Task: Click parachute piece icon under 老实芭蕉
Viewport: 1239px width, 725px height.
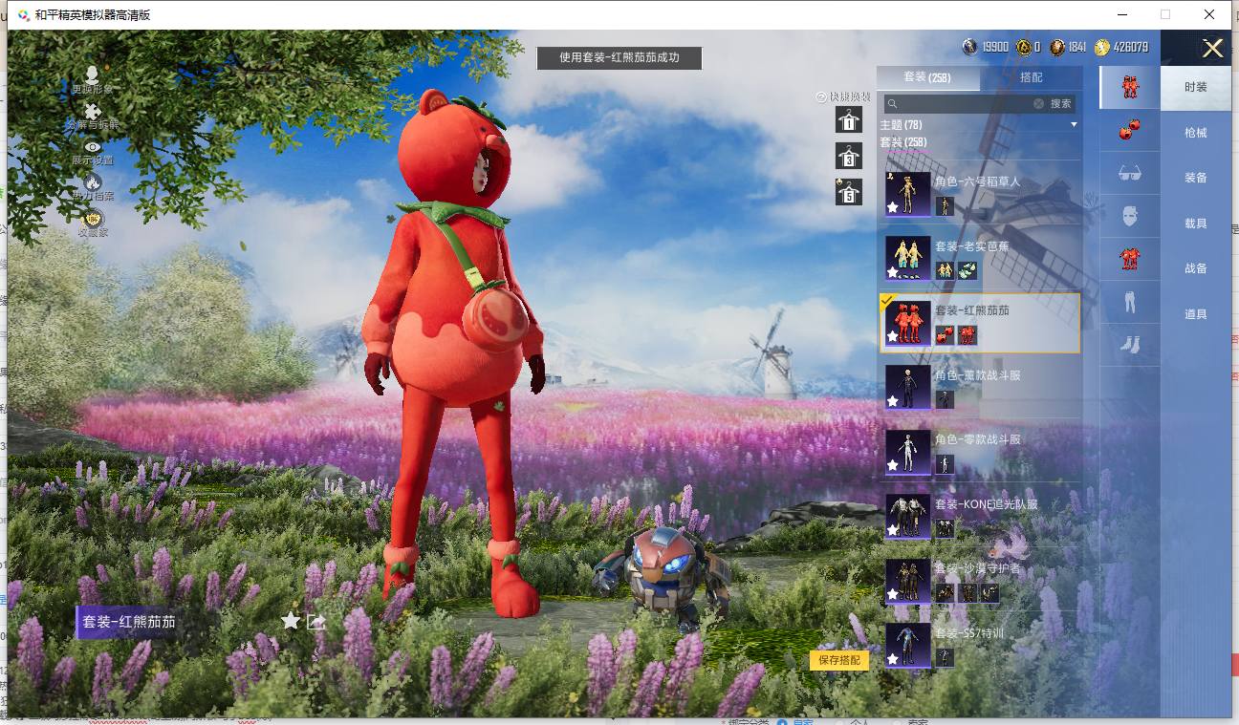Action: (x=967, y=270)
